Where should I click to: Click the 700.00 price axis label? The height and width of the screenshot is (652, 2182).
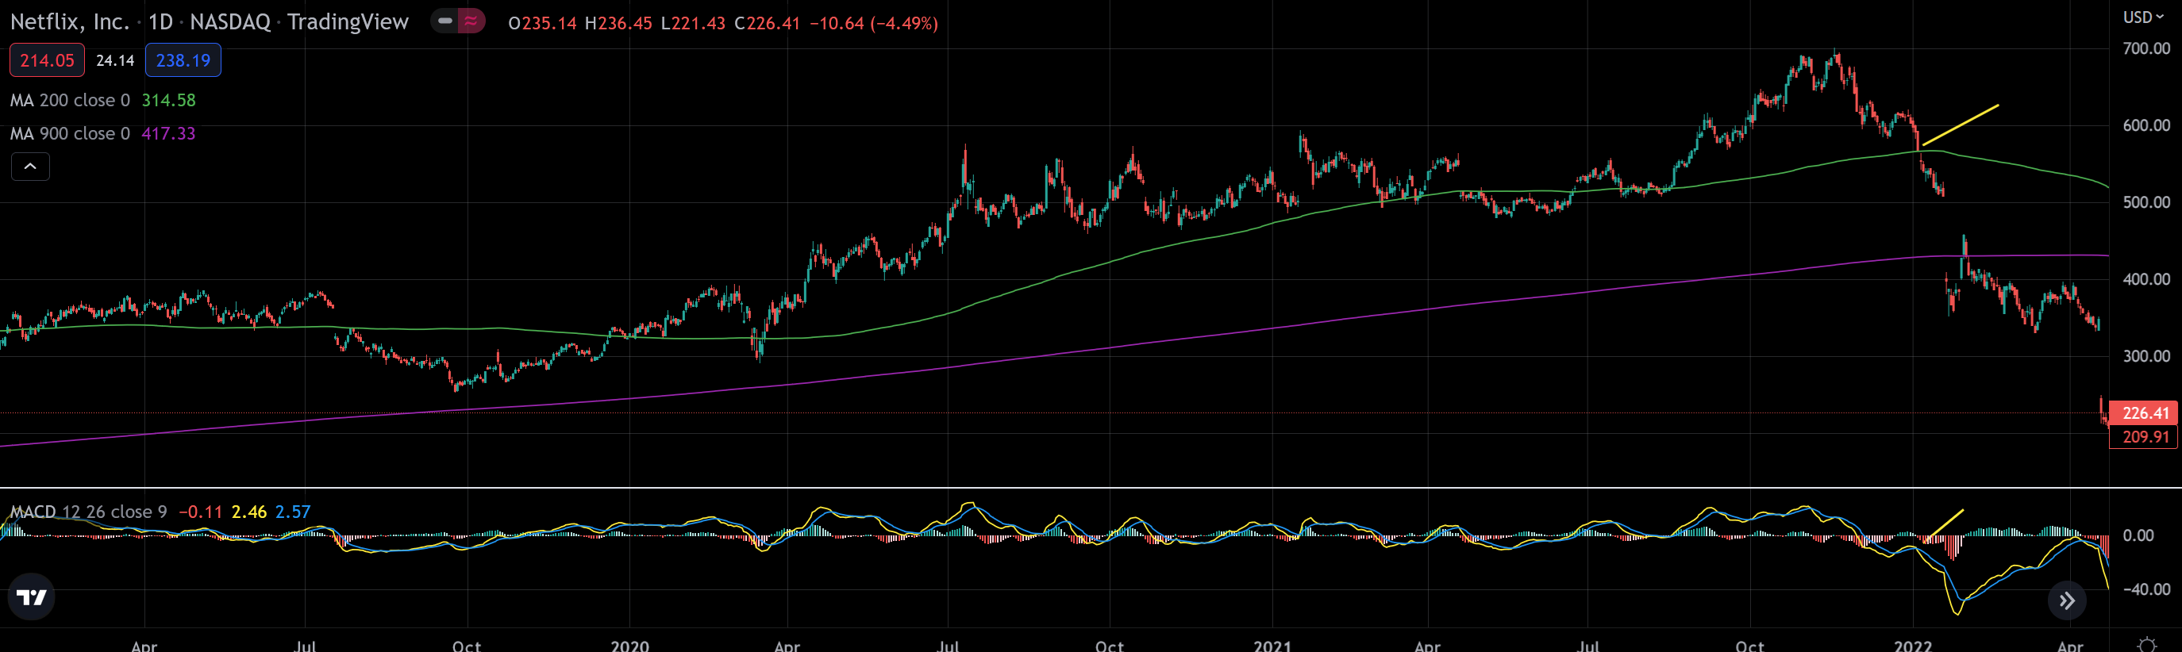pos(2146,48)
